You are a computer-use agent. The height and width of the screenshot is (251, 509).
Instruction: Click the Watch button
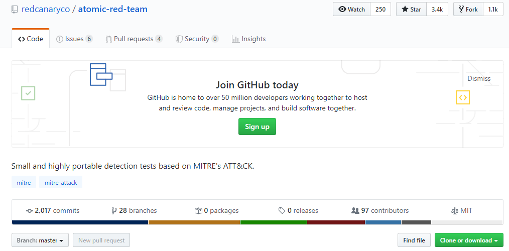351,9
